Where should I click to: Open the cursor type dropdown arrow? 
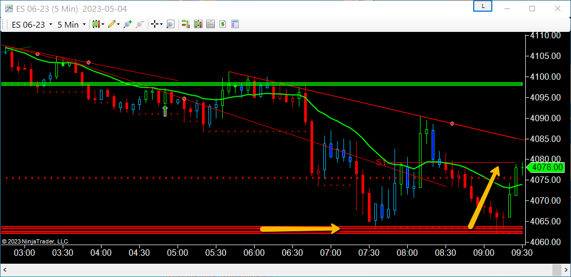pos(161,24)
